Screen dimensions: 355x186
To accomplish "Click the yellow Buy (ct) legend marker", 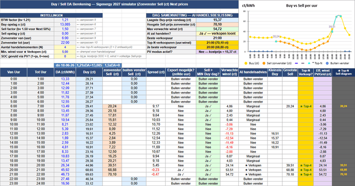I will pyautogui.click(x=246, y=63).
